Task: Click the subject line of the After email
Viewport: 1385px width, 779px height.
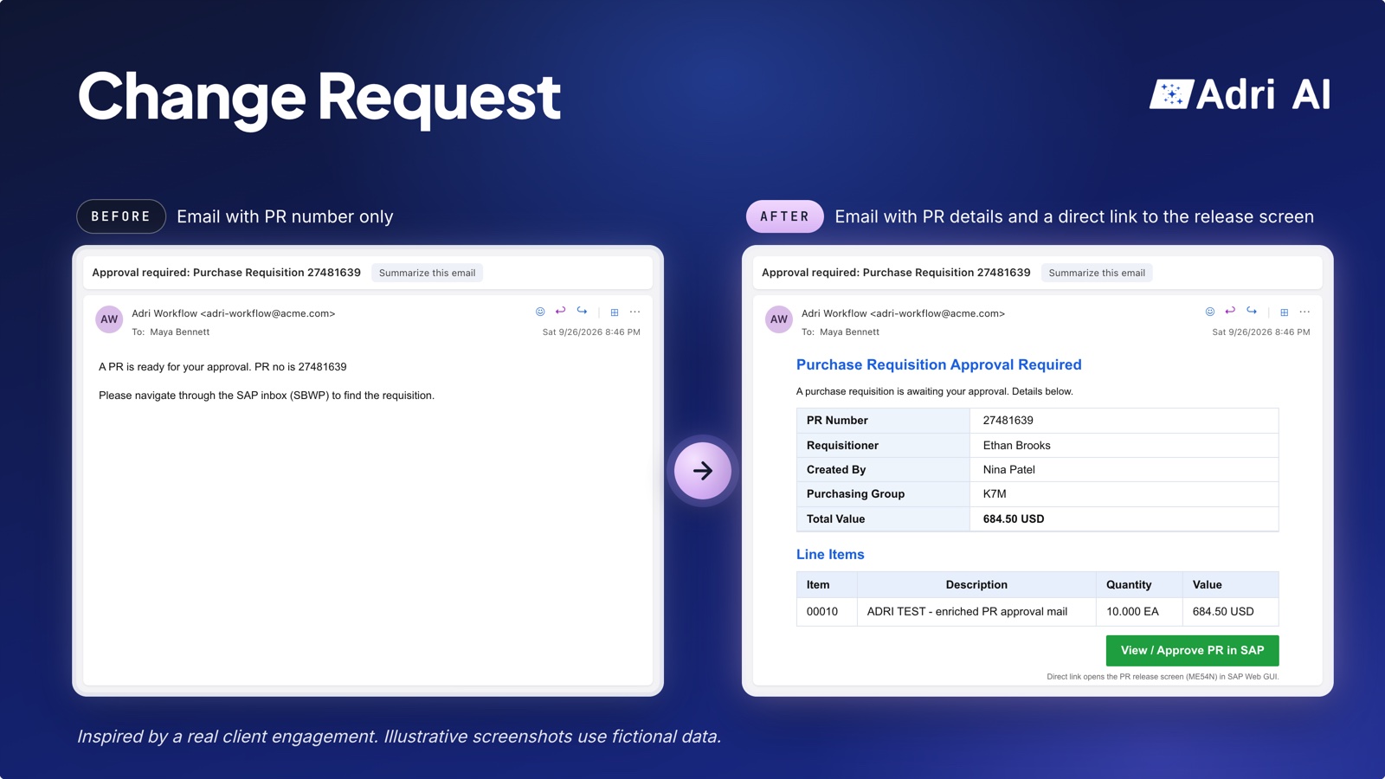Action: click(x=896, y=273)
